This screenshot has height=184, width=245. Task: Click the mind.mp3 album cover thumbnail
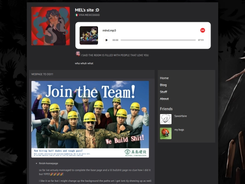[x=89, y=35]
